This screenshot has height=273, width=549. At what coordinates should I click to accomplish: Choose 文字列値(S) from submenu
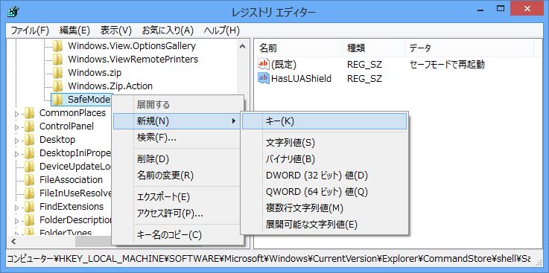324,143
